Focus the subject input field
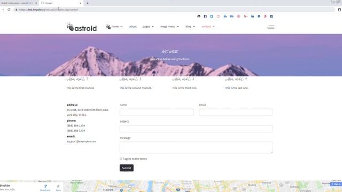342x192 pixels. (x=196, y=129)
